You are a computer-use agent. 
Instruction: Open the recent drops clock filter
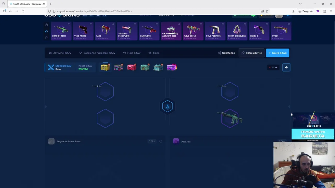coord(46,25)
